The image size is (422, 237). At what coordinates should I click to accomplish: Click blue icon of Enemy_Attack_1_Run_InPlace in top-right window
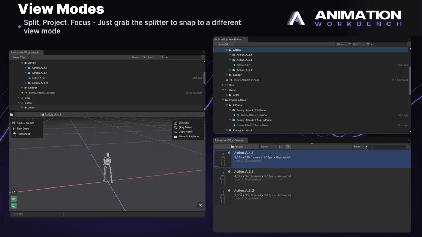(x=234, y=120)
